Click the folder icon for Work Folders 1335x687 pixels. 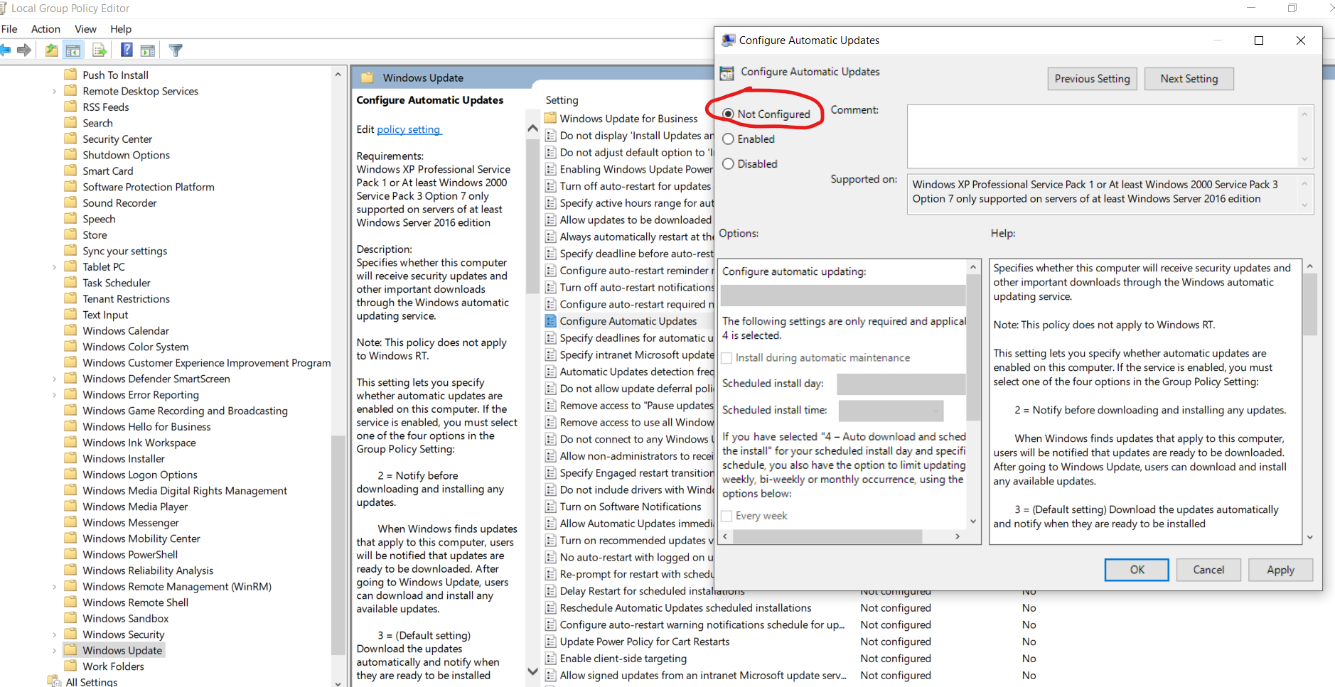pyautogui.click(x=70, y=666)
